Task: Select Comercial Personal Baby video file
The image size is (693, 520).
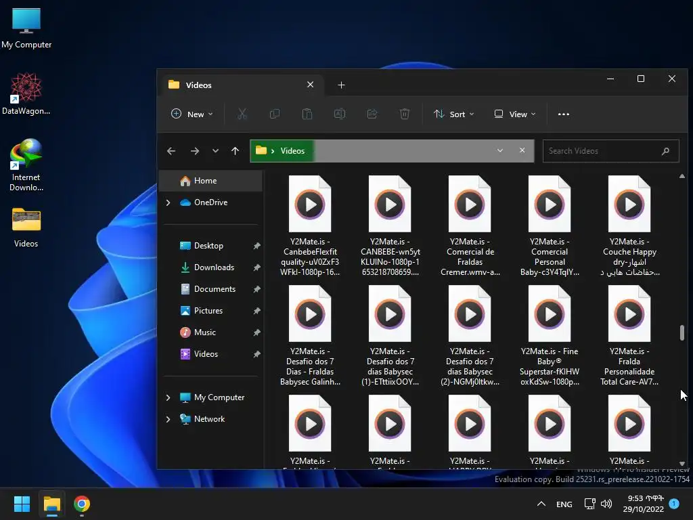Action: coord(550,225)
